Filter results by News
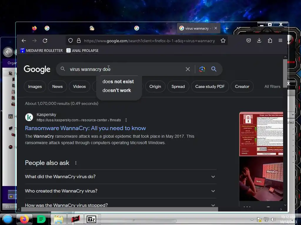 (x=57, y=86)
